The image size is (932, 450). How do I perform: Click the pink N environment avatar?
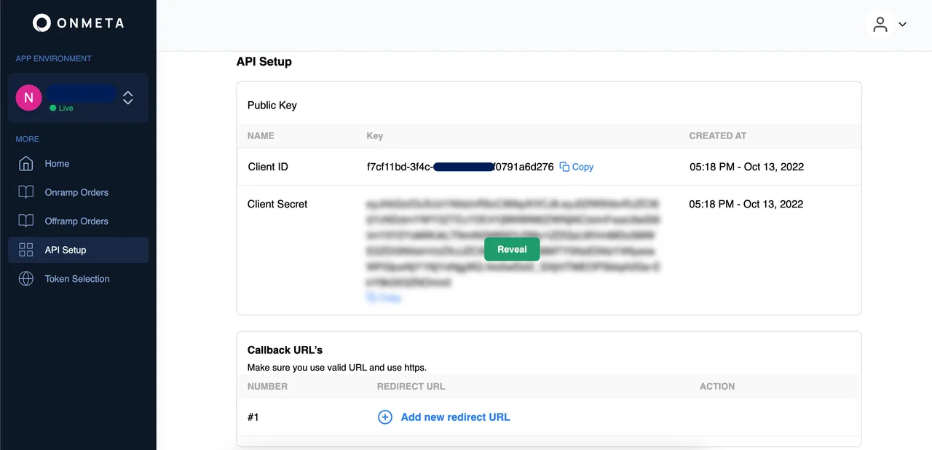tap(29, 98)
